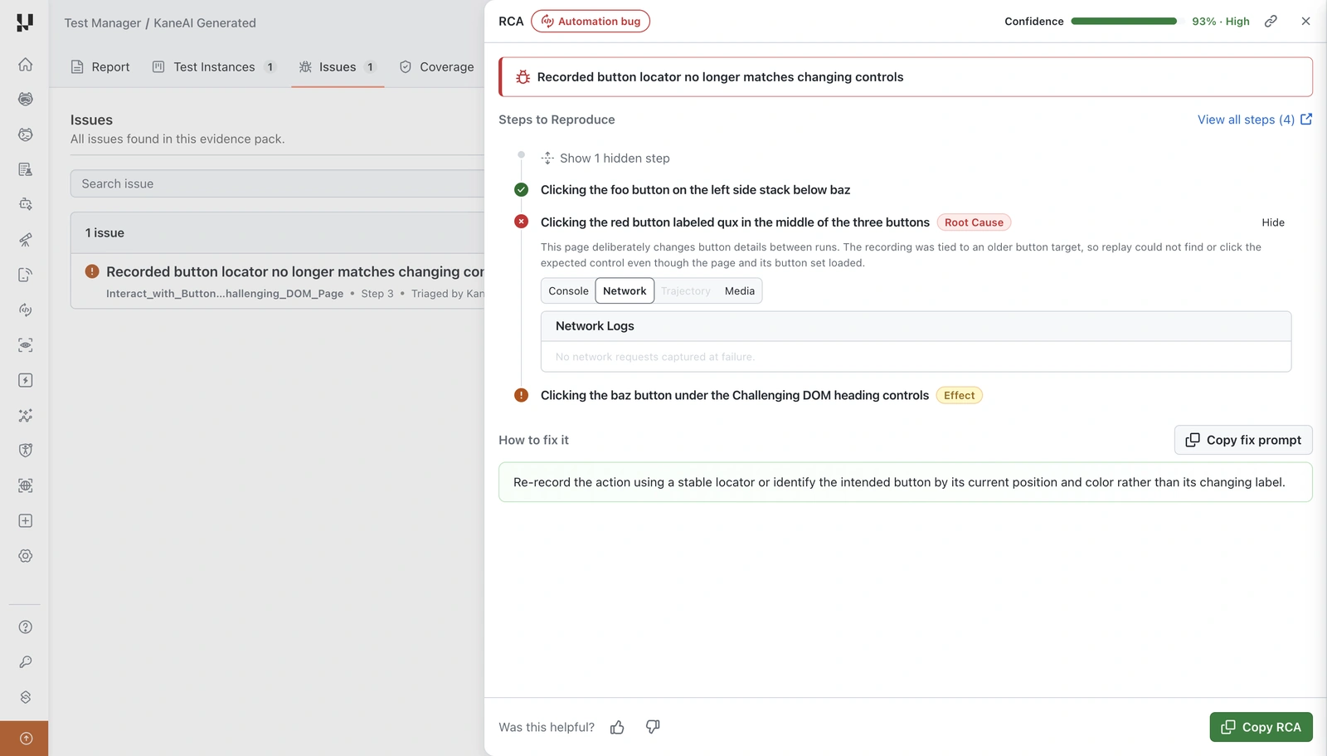This screenshot has height=756, width=1327.
Task: Click the Copy fix prompt button
Action: click(1243, 440)
